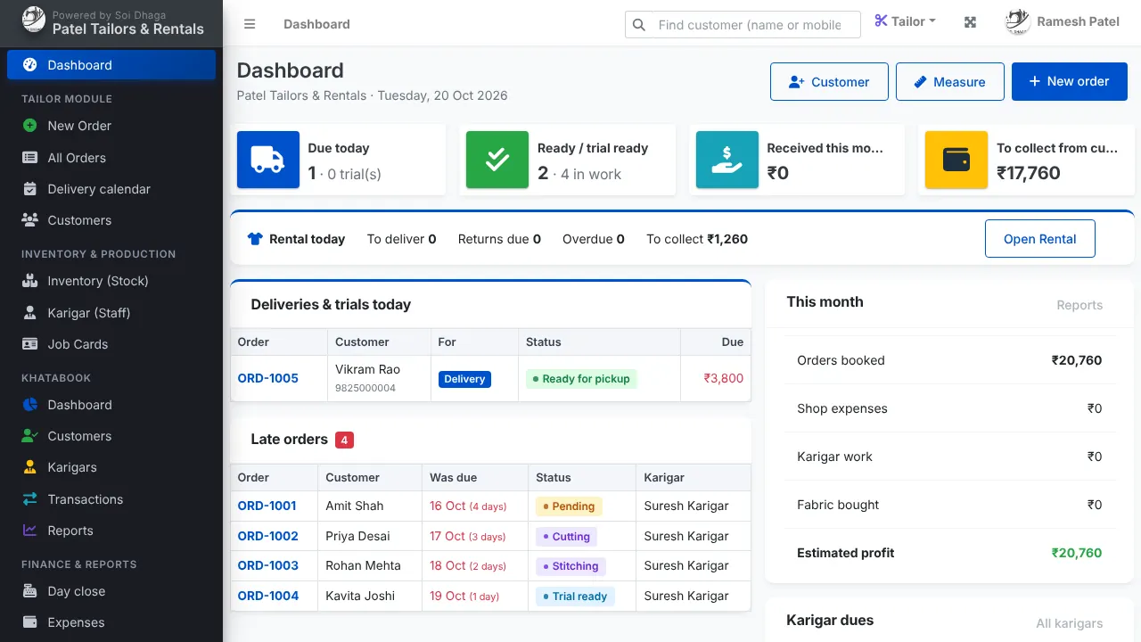
Task: Open Transactions in Khatabook section
Action: click(x=111, y=499)
